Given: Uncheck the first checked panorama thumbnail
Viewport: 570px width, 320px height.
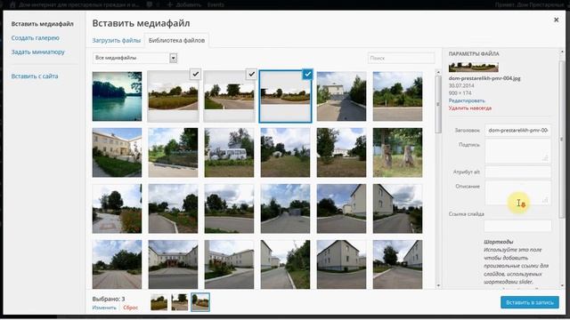Looking at the screenshot, I should coord(195,74).
